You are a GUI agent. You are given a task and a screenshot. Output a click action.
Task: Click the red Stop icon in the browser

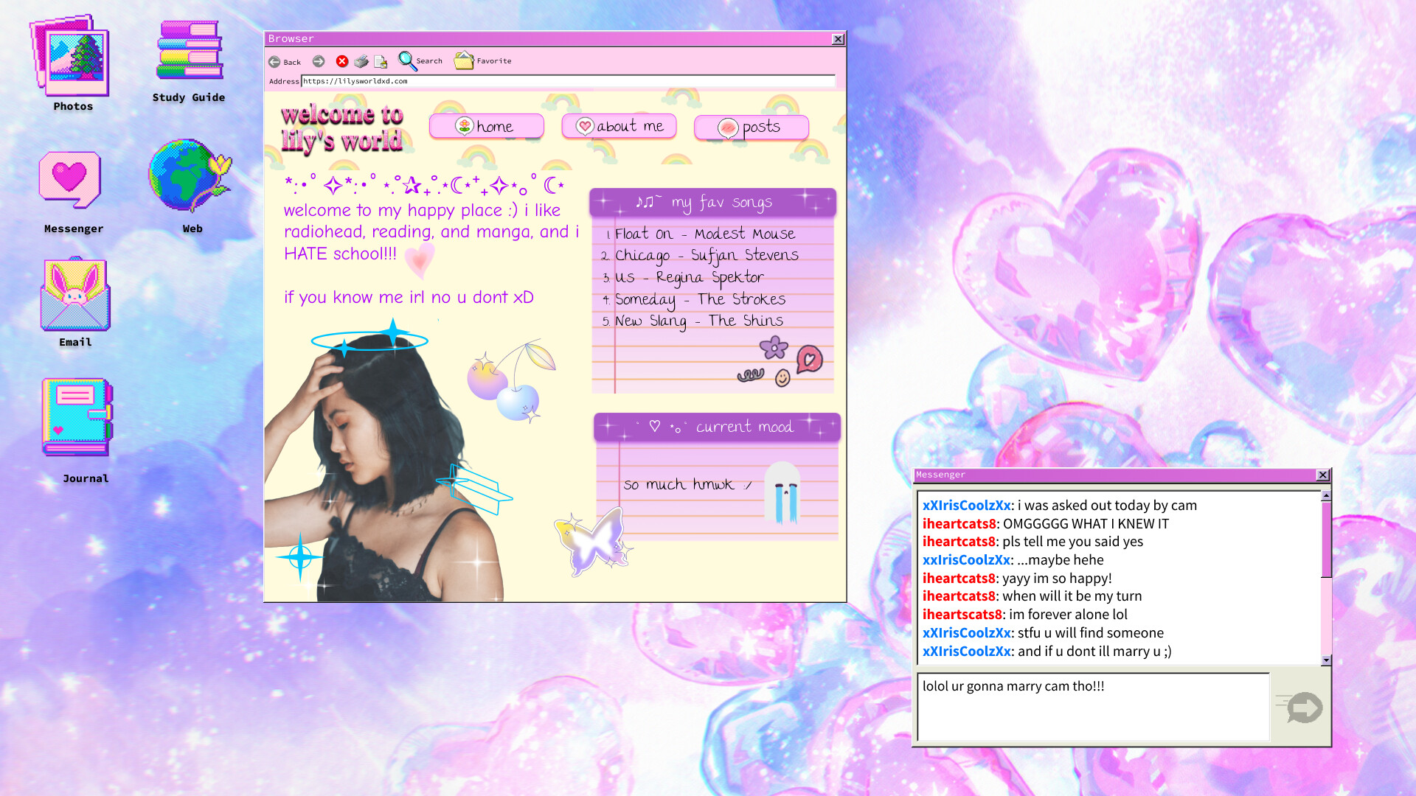tap(341, 62)
